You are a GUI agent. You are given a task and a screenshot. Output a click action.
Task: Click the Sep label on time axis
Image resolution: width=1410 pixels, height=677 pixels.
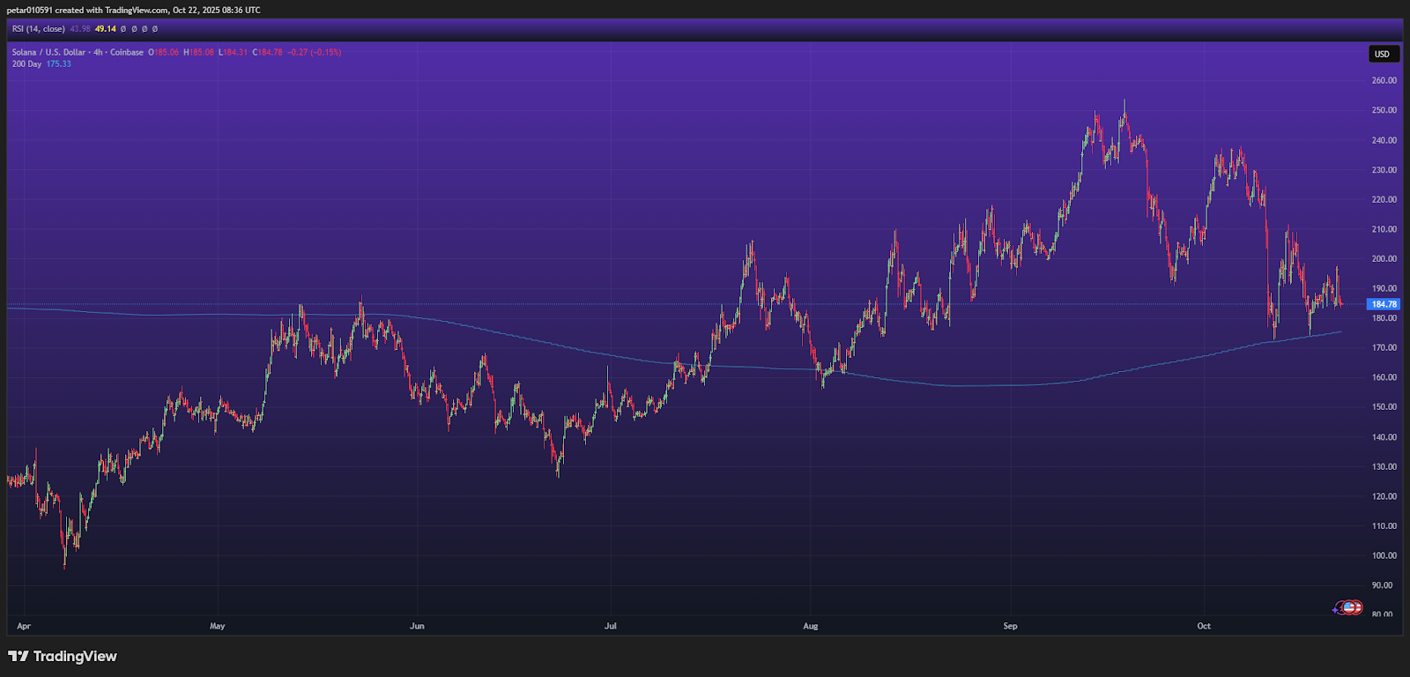point(1010,626)
